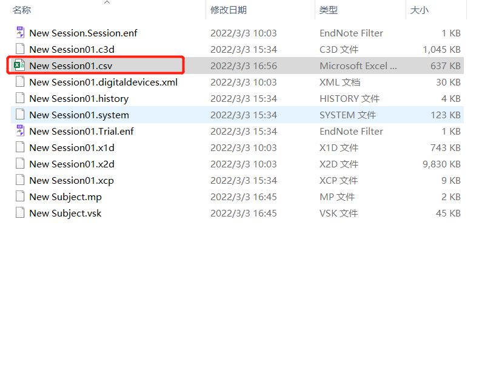This screenshot has width=502, height=373.
Task: Sort by the 名称 column header
Action: (x=22, y=10)
